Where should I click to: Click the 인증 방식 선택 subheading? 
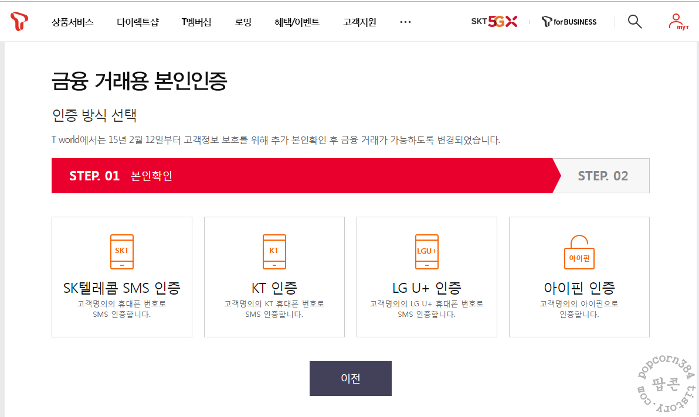94,116
